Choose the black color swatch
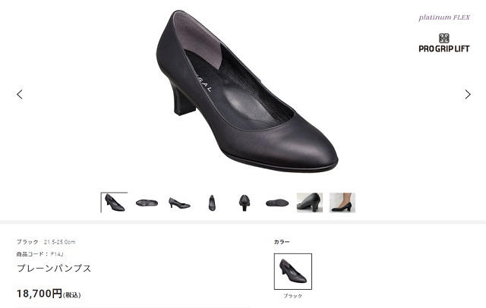 [293, 272]
